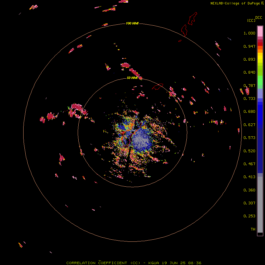Click the [CC] units label
This screenshot has width=265, height=265.
(251, 20)
